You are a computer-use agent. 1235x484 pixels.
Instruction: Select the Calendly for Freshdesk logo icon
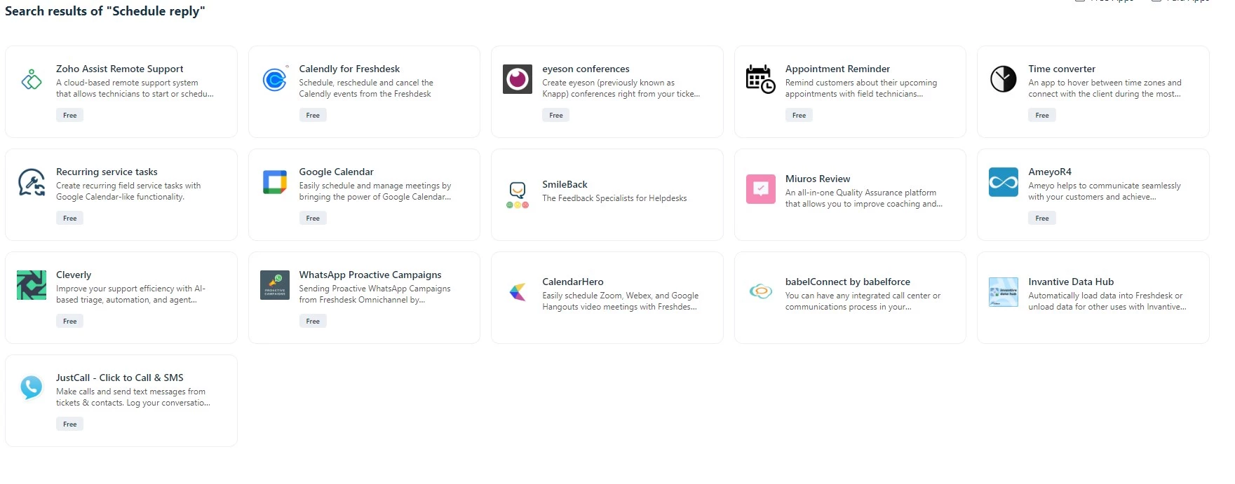274,79
